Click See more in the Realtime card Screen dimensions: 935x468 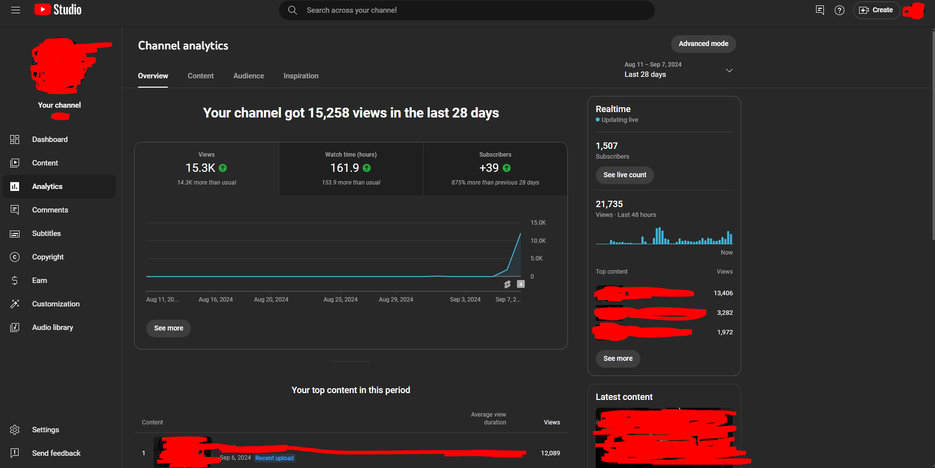(618, 358)
